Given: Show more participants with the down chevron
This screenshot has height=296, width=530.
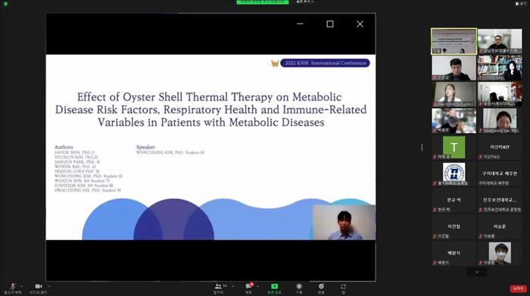Looking at the screenshot, I should pos(476,272).
